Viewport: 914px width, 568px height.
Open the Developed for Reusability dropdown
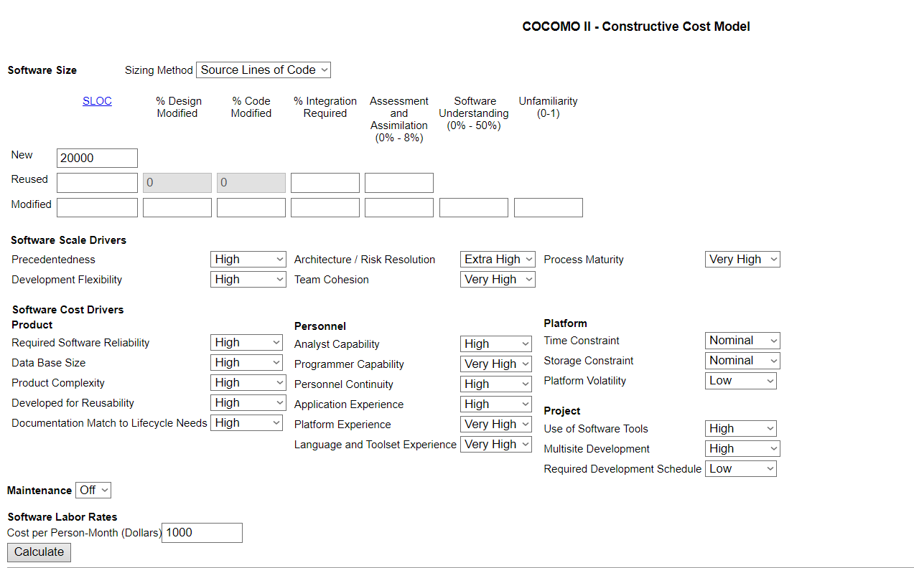coord(248,403)
